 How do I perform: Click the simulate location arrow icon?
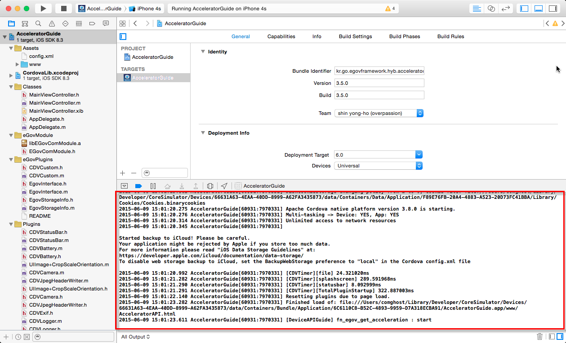pos(224,186)
